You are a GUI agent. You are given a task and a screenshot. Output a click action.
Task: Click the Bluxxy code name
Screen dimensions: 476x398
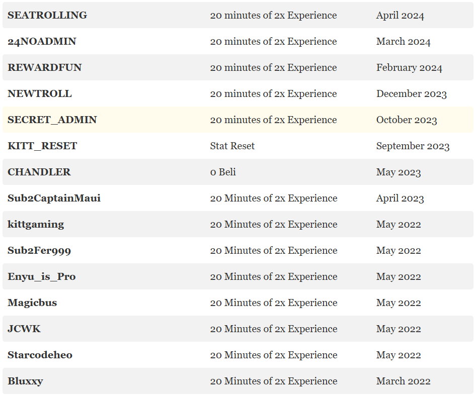click(x=25, y=381)
